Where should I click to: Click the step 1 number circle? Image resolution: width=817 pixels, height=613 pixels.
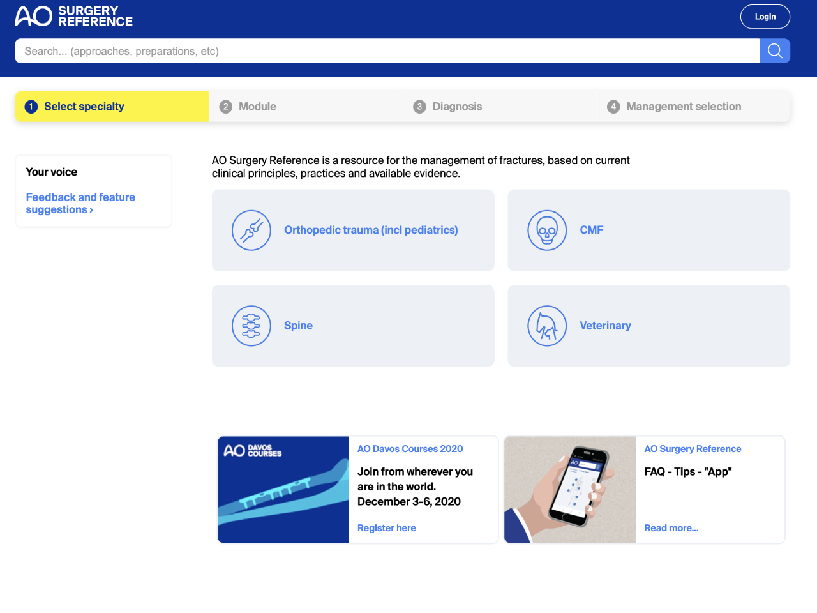pyautogui.click(x=31, y=107)
